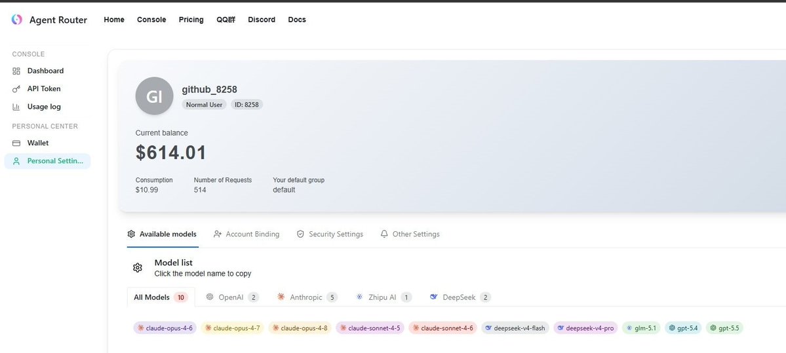The width and height of the screenshot is (786, 353).
Task: Switch to the Available models tab
Action: click(x=163, y=234)
